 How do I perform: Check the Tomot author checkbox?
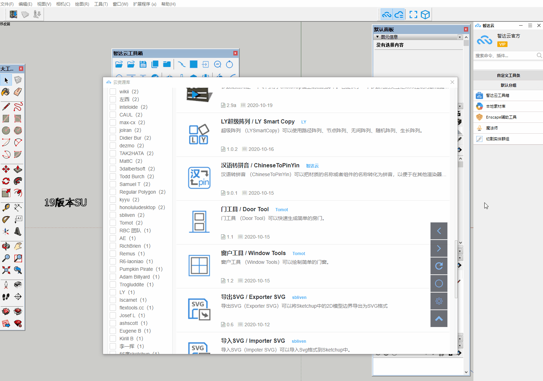pos(113,223)
